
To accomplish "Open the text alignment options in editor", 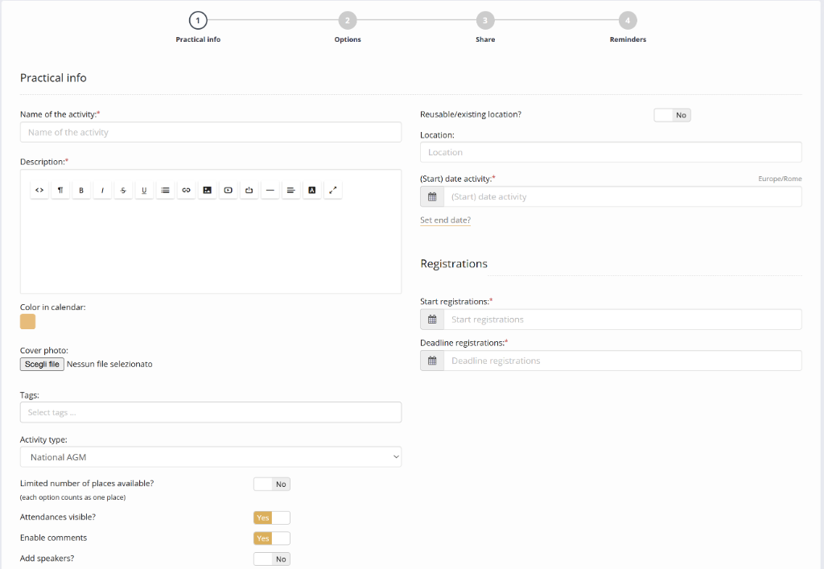I will coord(291,190).
